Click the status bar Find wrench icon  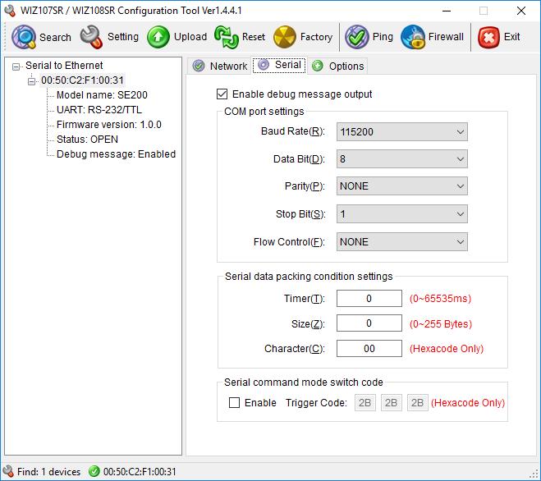[7, 471]
